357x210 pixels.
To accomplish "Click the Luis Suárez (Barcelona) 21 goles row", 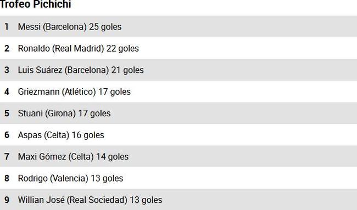I will pos(178,70).
